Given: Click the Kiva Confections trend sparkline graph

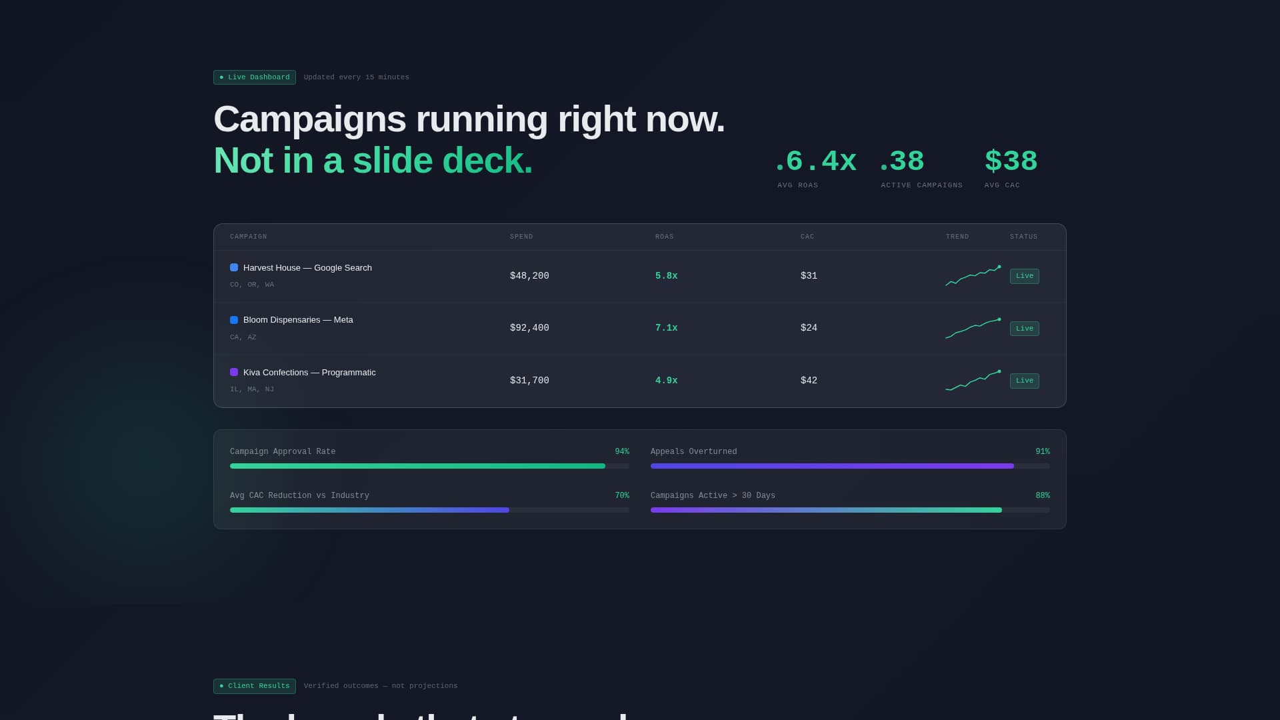Looking at the screenshot, I should (973, 381).
